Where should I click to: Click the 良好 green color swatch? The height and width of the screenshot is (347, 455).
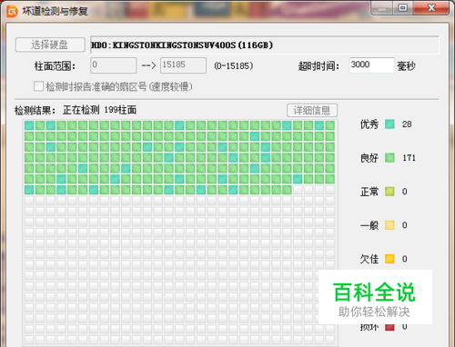[x=389, y=158]
